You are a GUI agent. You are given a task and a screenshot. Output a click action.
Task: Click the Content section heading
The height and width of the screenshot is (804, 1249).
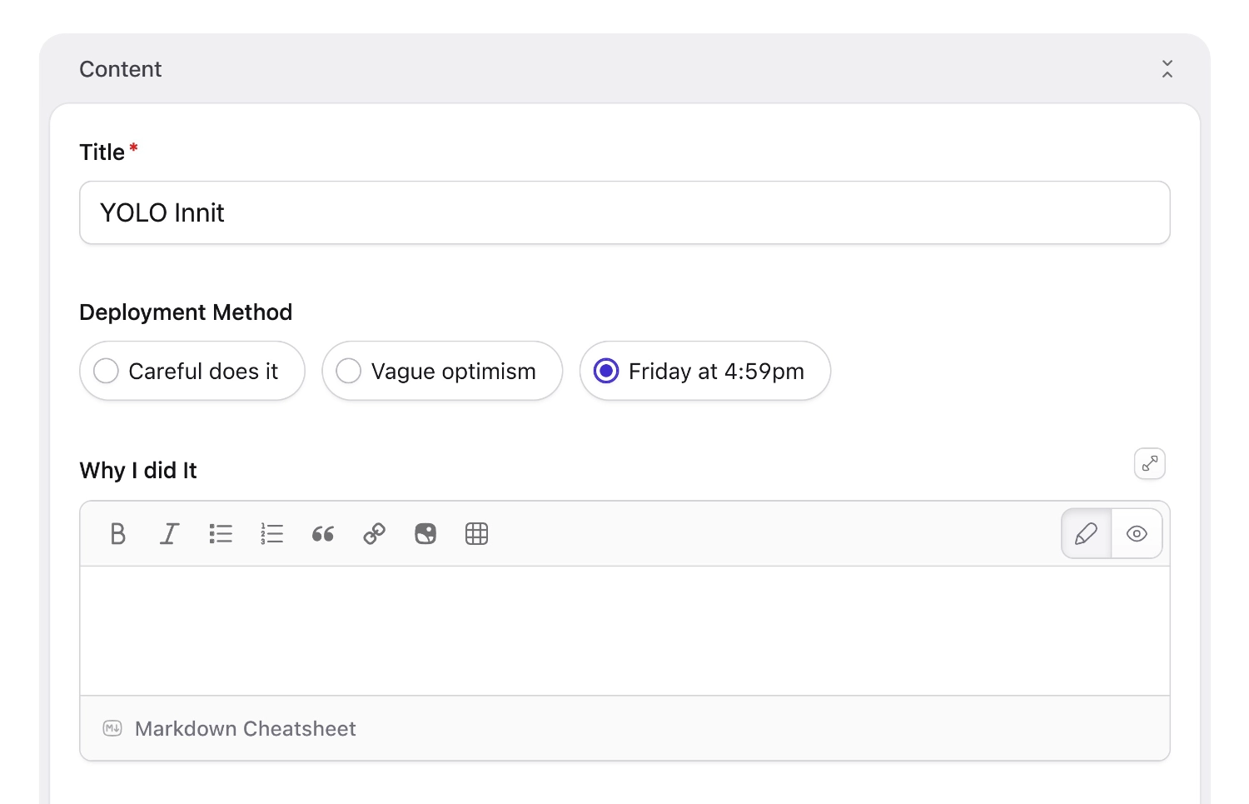[120, 69]
